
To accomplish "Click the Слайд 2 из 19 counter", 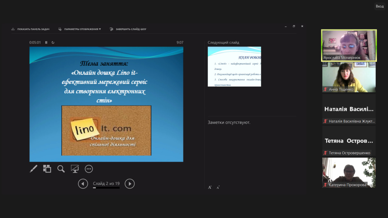I will click(x=106, y=183).
